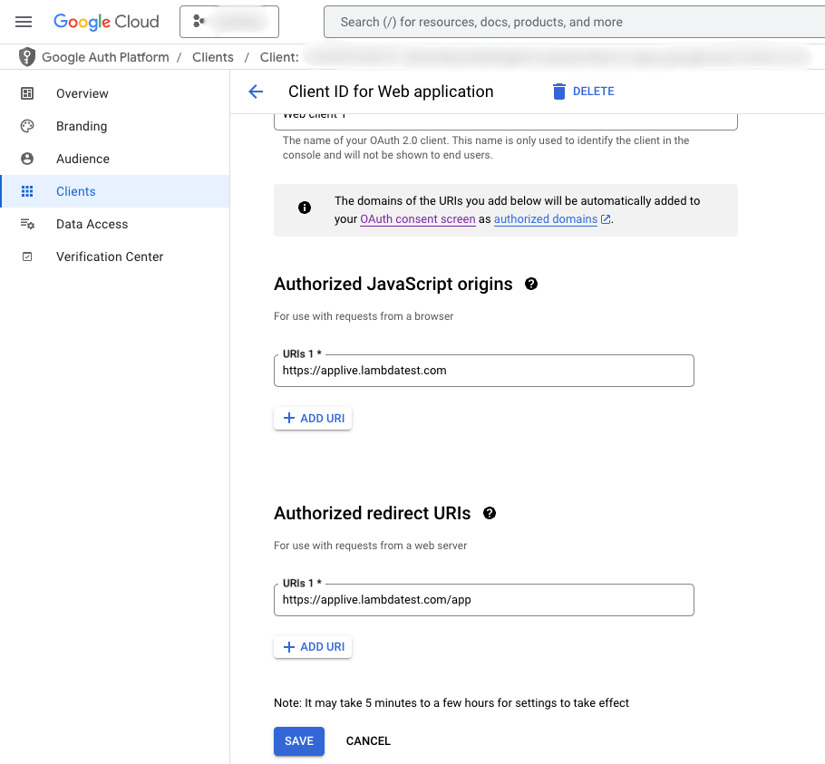Open the project selector dropdown
The height and width of the screenshot is (764, 825).
pyautogui.click(x=229, y=22)
